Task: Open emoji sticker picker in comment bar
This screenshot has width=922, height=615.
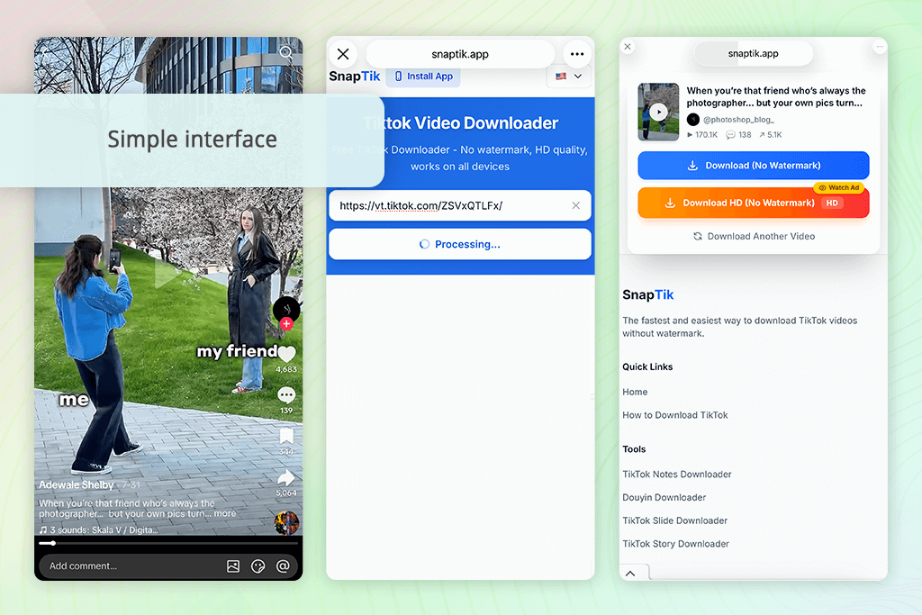Action: point(258,566)
